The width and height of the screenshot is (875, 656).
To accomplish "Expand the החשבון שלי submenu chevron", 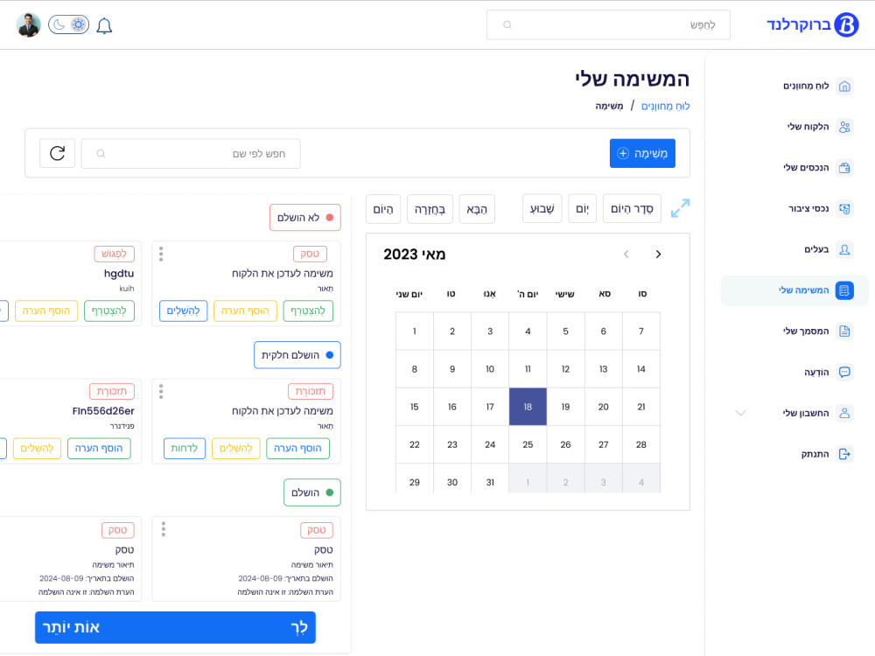I will tap(740, 414).
